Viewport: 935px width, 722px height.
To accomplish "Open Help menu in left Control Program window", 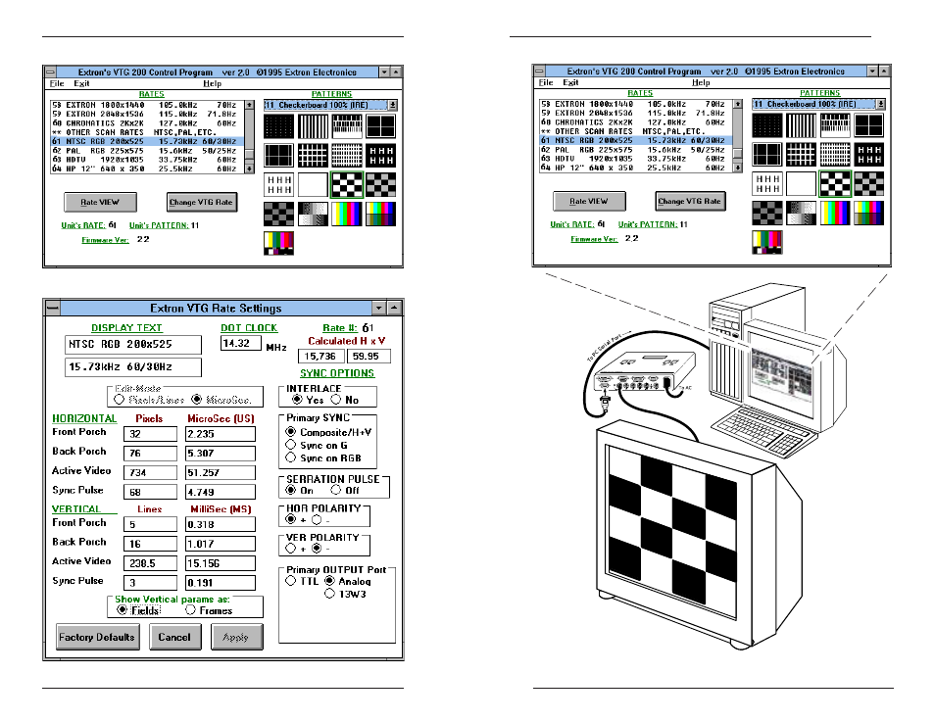I will 212,83.
